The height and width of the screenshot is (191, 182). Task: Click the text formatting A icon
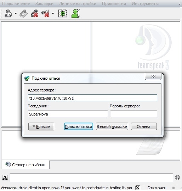pos(5,178)
